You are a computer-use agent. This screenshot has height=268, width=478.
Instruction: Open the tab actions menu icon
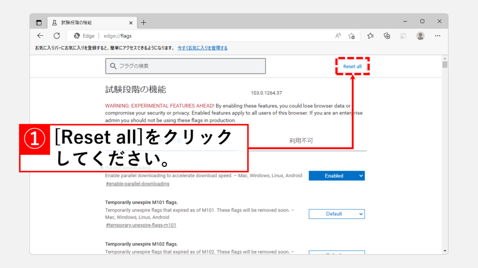[x=39, y=22]
